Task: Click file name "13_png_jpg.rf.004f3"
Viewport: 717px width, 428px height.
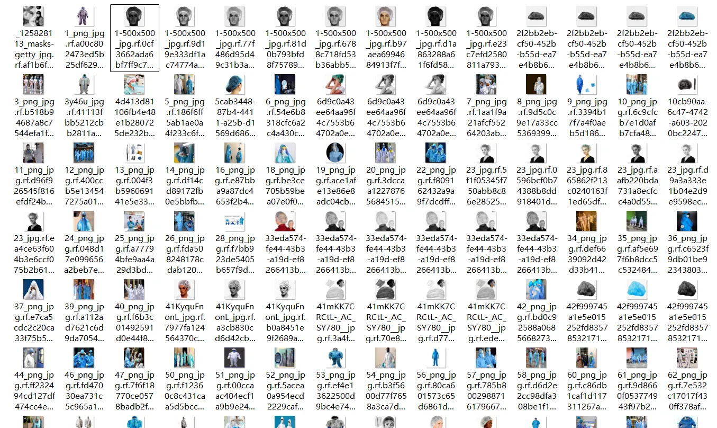Action: click(x=134, y=186)
